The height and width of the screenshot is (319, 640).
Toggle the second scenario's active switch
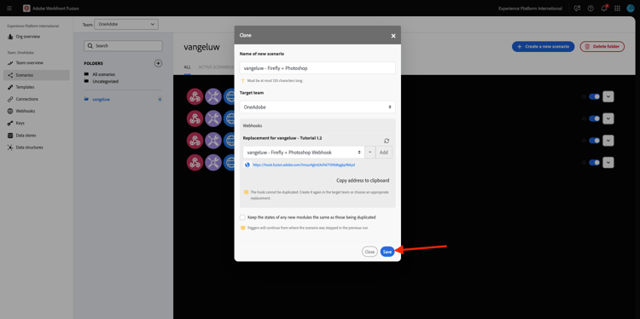coord(594,119)
